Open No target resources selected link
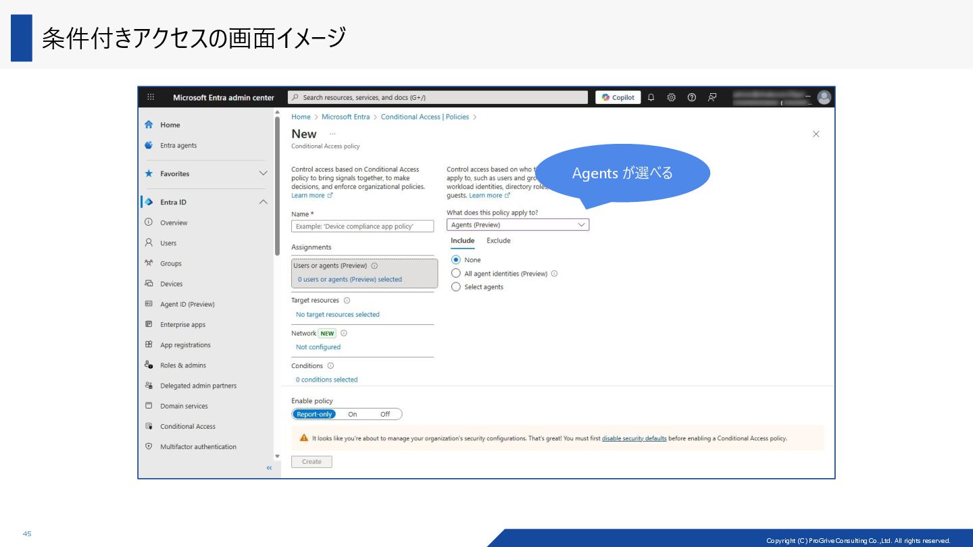 [338, 315]
